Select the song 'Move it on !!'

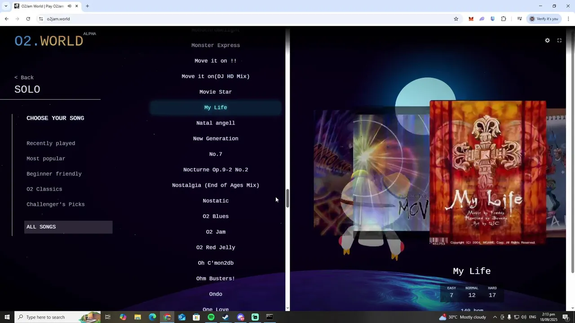click(x=216, y=61)
